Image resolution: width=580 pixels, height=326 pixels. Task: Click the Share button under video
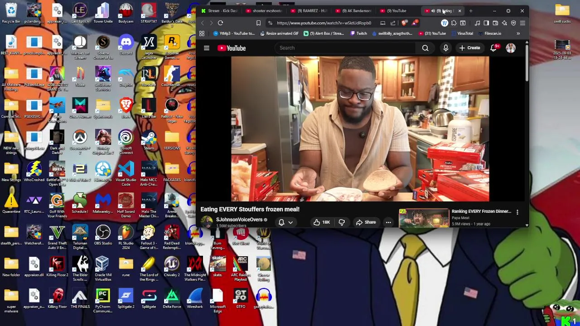point(366,222)
